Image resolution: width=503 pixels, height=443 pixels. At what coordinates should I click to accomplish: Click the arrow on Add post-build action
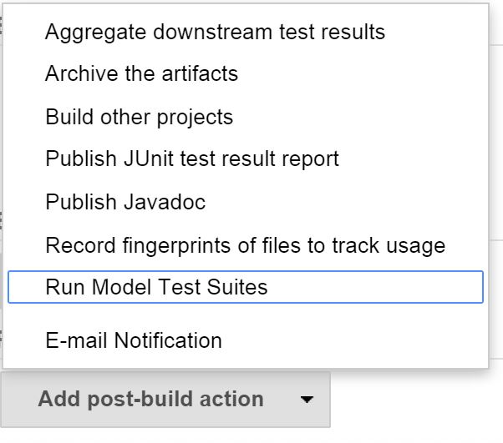click(x=307, y=400)
